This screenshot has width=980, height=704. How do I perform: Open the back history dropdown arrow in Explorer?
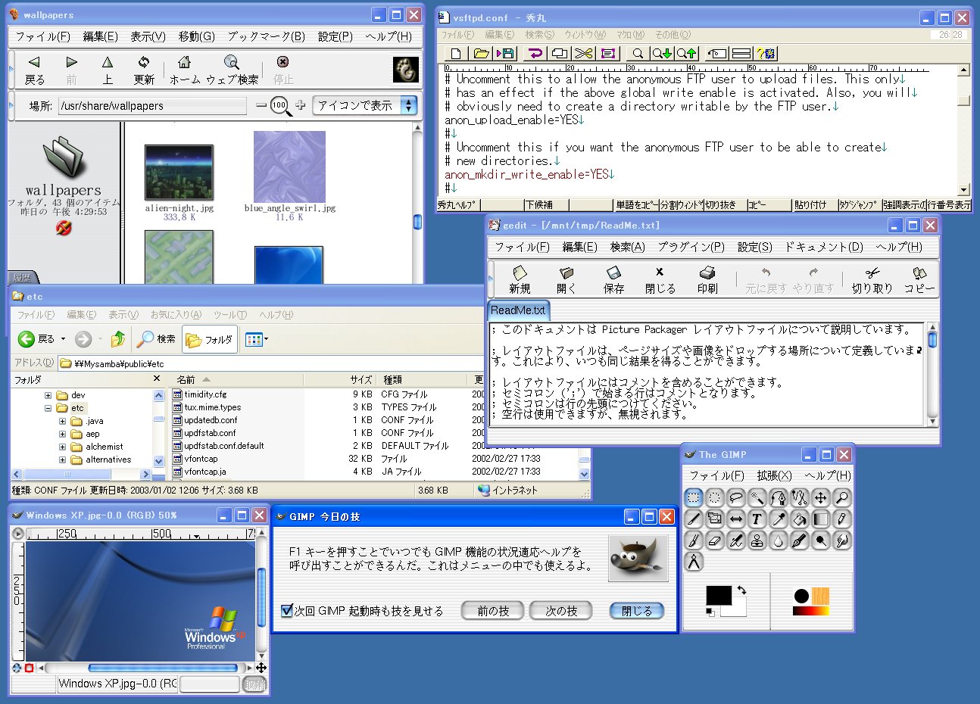tap(63, 339)
